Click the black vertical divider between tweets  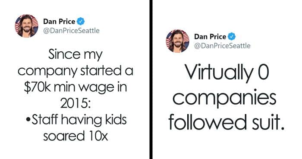(x=151, y=79)
